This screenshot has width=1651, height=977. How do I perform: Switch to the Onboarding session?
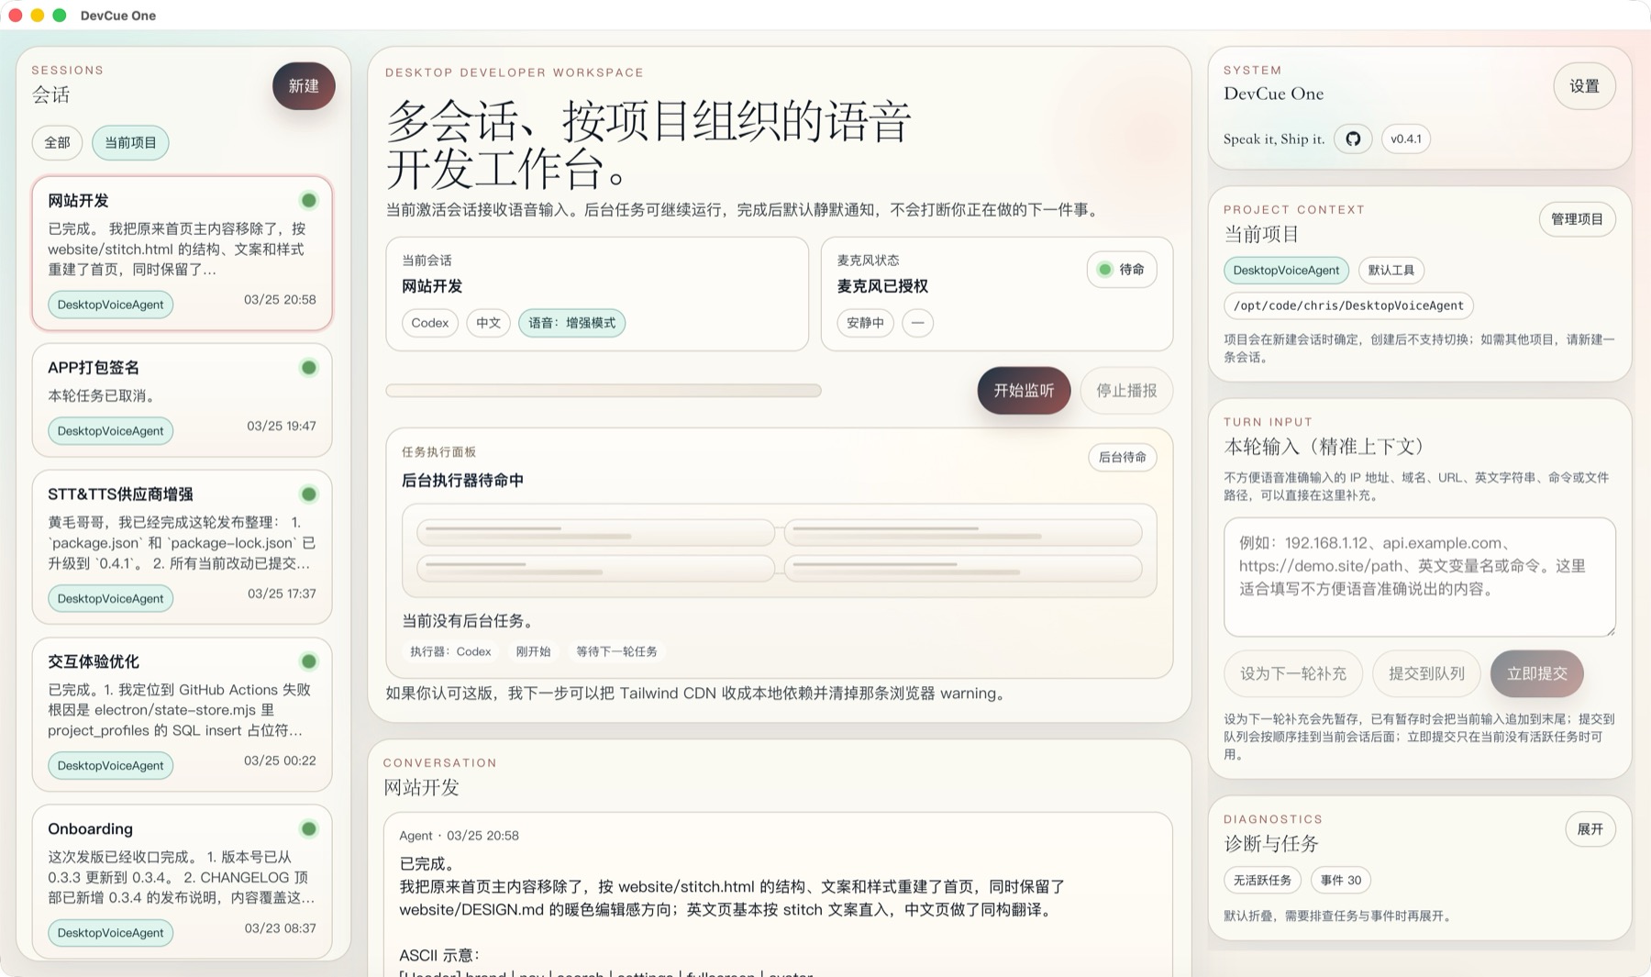[182, 876]
